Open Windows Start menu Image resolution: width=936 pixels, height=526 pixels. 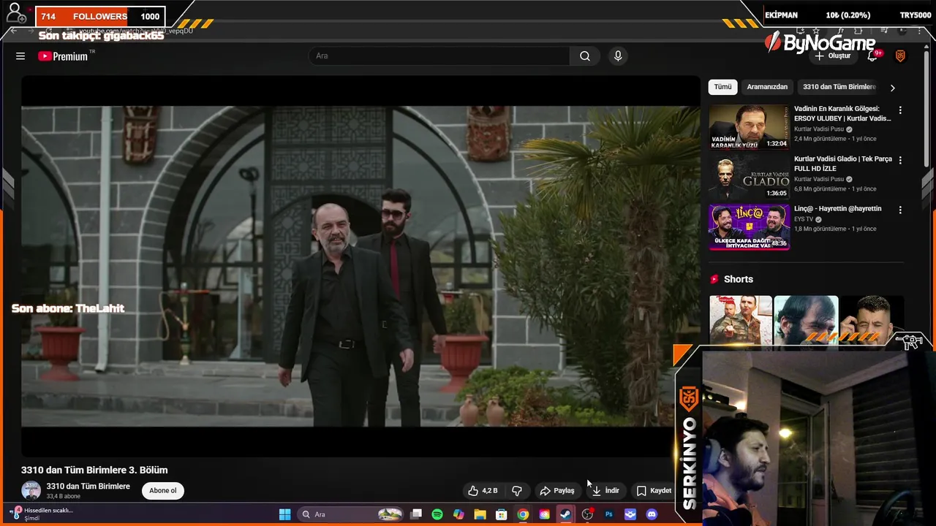tap(284, 514)
